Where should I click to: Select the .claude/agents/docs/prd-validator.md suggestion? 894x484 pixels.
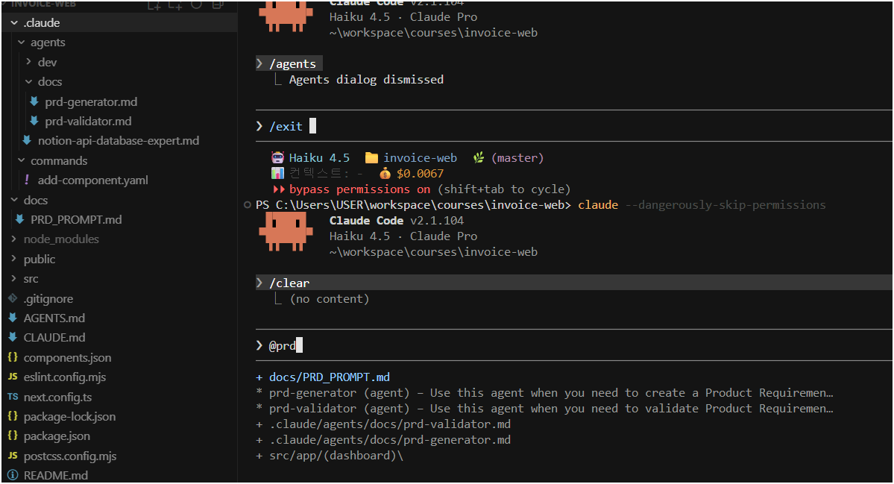[x=384, y=424]
